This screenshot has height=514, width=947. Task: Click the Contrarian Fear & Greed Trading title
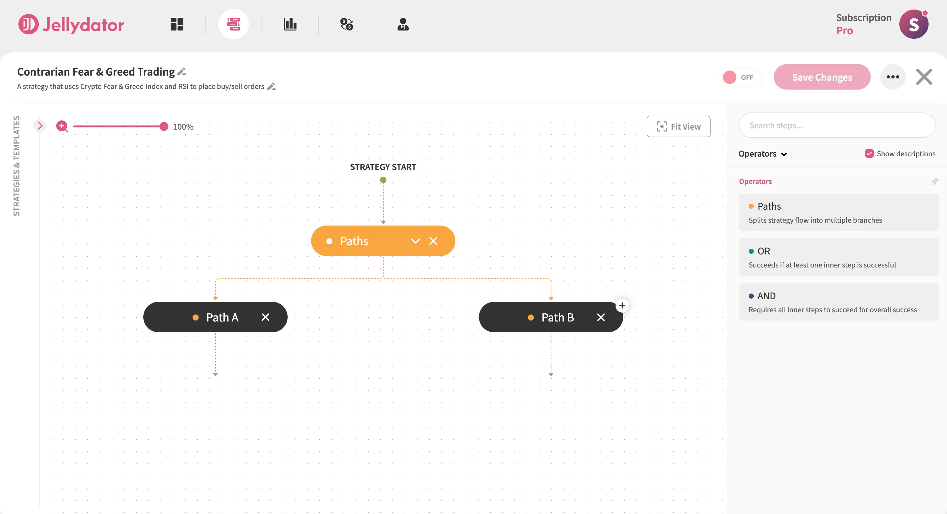[x=96, y=72]
